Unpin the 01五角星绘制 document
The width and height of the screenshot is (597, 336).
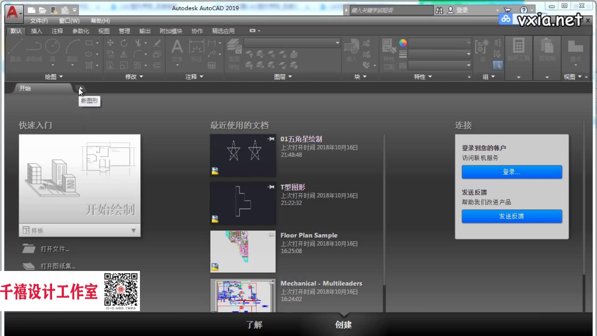click(x=271, y=139)
